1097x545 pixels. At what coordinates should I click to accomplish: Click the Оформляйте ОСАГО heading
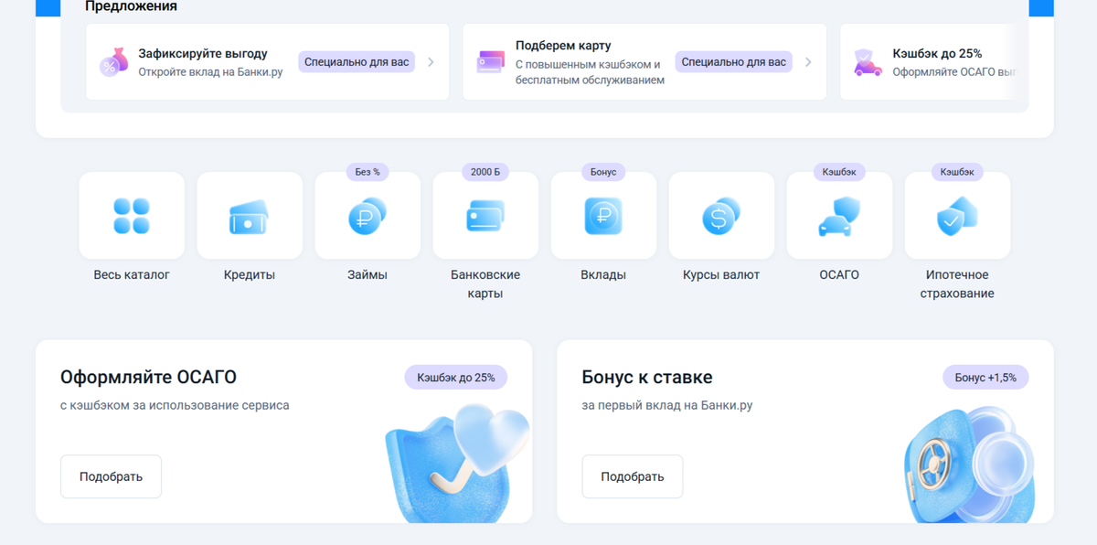coord(148,377)
